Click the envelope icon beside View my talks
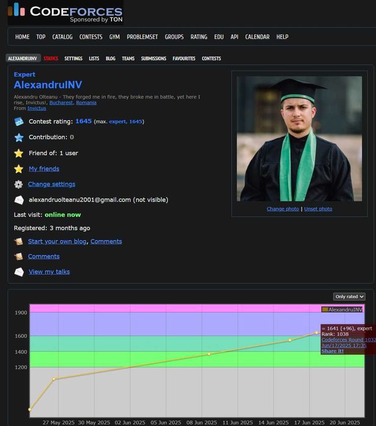 coord(19,272)
